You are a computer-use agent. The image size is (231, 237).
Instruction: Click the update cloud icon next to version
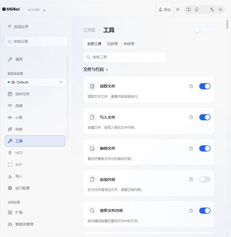click(x=44, y=10)
